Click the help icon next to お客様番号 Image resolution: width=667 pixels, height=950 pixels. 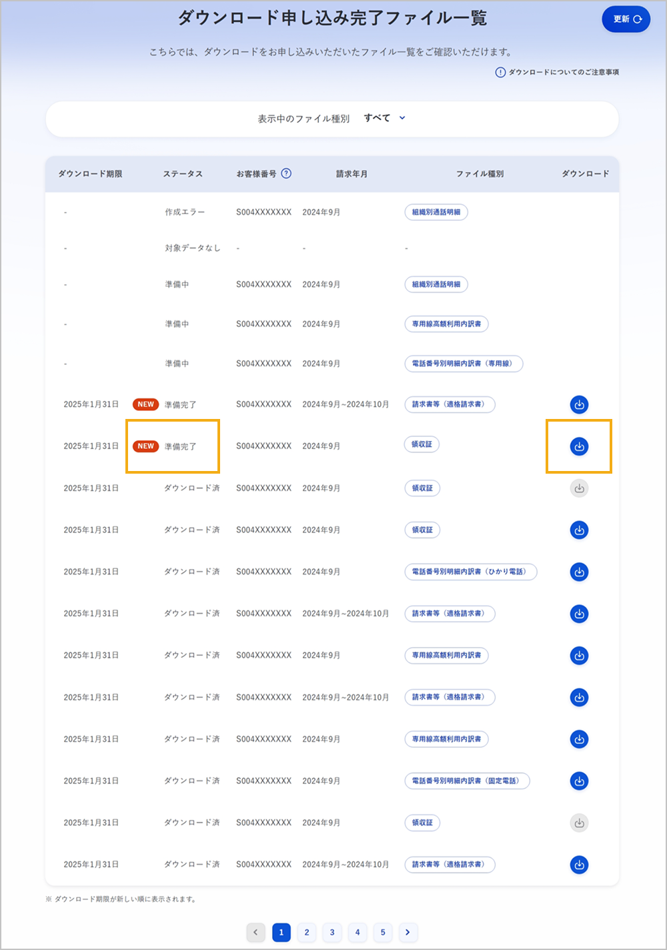(x=286, y=173)
